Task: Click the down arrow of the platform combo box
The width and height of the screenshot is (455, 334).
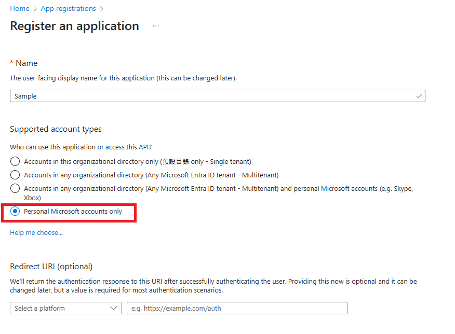Action: click(x=113, y=308)
